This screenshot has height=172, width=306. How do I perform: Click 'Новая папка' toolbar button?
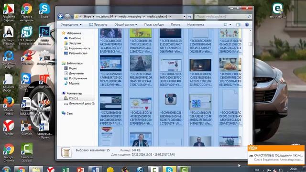pyautogui.click(x=196, y=25)
